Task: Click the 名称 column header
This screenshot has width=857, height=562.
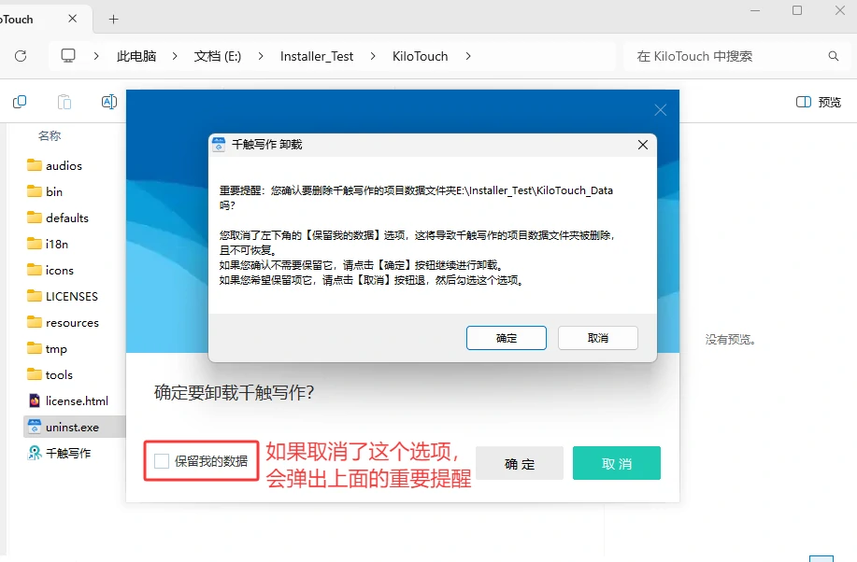Action: click(50, 135)
